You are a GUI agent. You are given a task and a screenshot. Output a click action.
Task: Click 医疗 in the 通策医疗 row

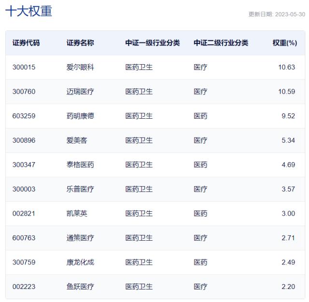tap(200, 238)
